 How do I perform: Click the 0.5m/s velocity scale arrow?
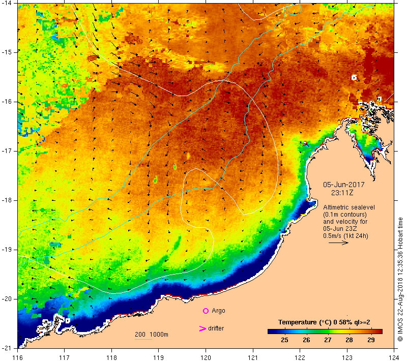pos(338,243)
